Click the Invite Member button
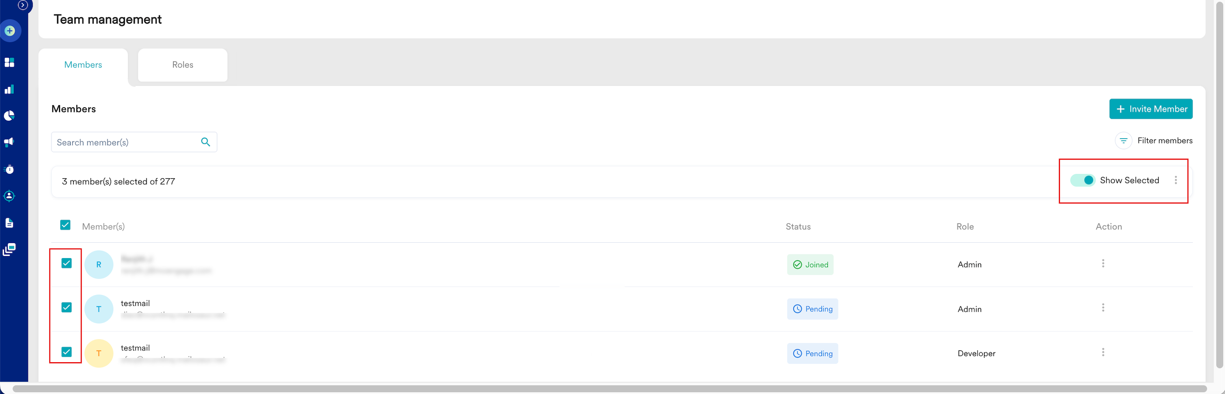 [1151, 109]
